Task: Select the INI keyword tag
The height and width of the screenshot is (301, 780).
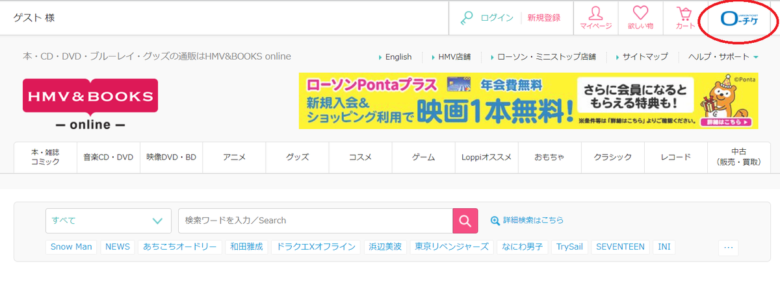Action: (x=664, y=247)
